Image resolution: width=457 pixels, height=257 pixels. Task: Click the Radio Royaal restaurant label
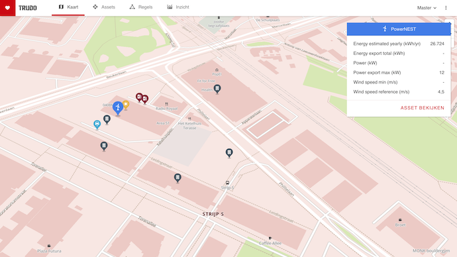[166, 109]
